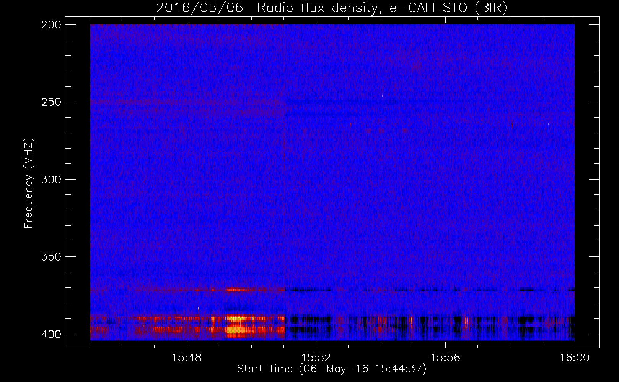The width and height of the screenshot is (619, 382).
Task: Click the 250 frequency tick label
Action: point(51,102)
